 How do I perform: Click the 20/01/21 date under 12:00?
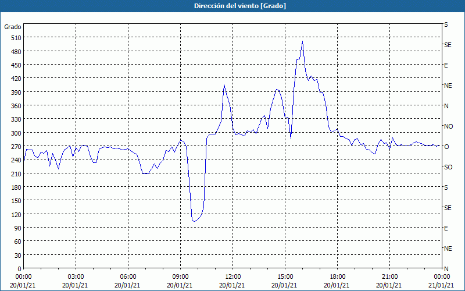(232, 285)
